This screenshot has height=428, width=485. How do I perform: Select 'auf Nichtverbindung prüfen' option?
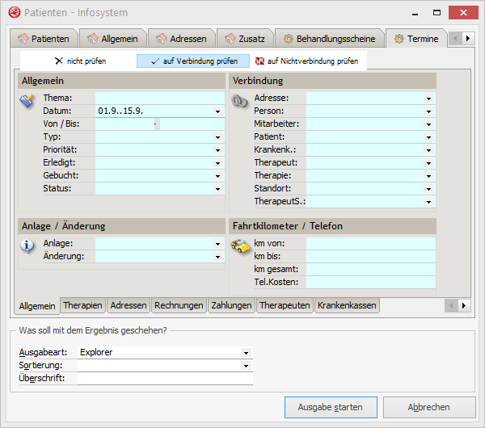pos(306,61)
